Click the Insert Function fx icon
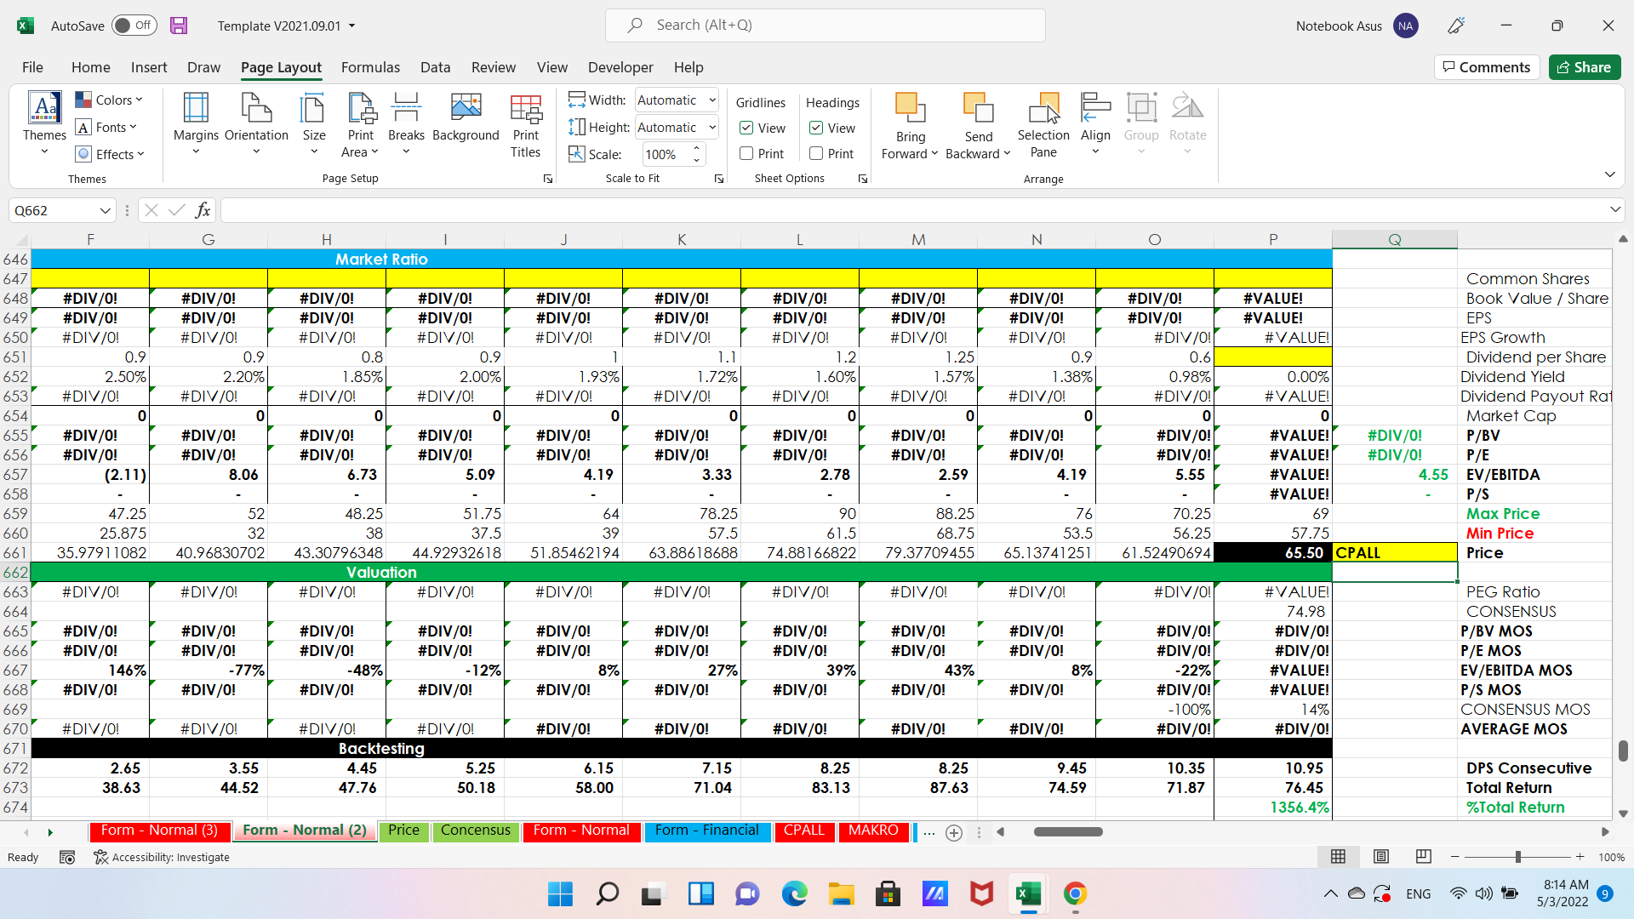Image resolution: width=1634 pixels, height=919 pixels. click(203, 210)
